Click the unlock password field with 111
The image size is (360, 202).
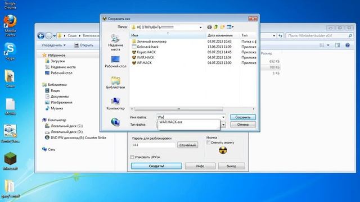point(154,145)
